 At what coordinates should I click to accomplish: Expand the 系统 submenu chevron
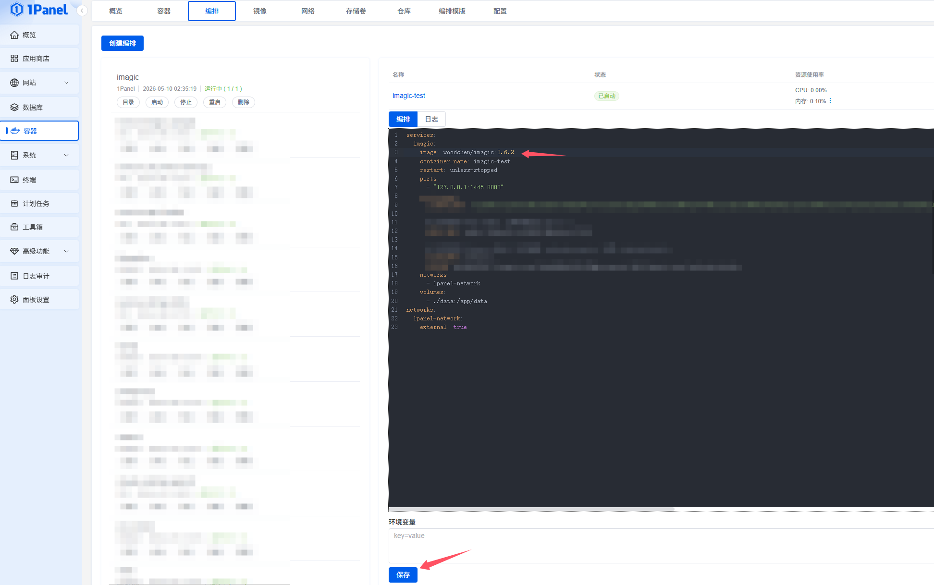66,155
